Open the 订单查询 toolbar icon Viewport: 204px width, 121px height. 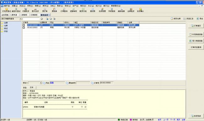tap(64, 10)
